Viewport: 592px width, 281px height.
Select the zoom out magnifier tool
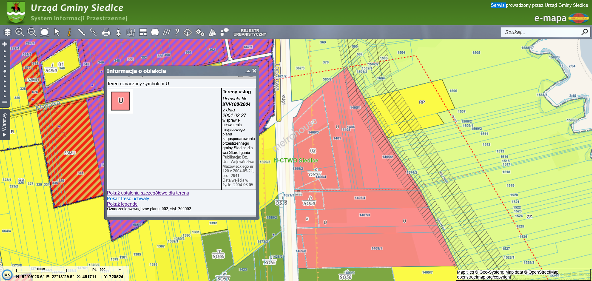coord(32,32)
